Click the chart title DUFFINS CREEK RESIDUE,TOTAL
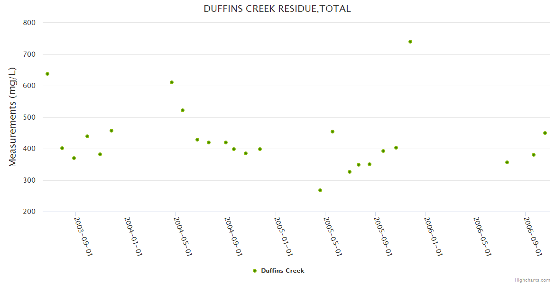Viewport: 555px width, 284px height. pyautogui.click(x=277, y=9)
